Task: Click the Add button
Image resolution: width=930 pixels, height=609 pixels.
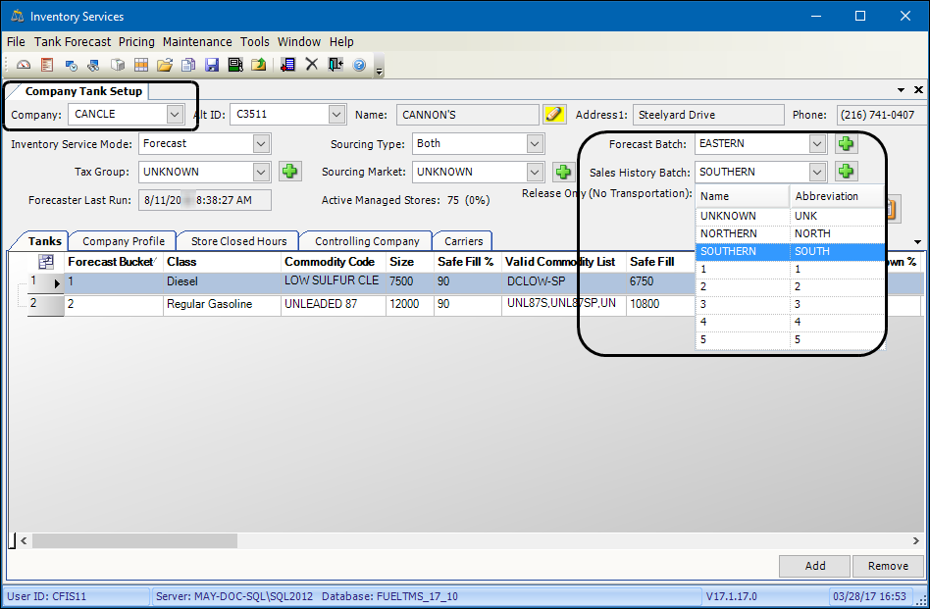Action: click(x=814, y=566)
